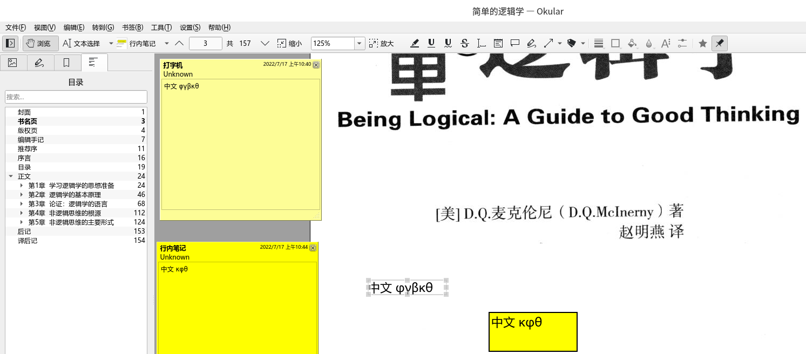Open the selection tool dropdown arrow
This screenshot has height=354, width=806.
pyautogui.click(x=111, y=43)
